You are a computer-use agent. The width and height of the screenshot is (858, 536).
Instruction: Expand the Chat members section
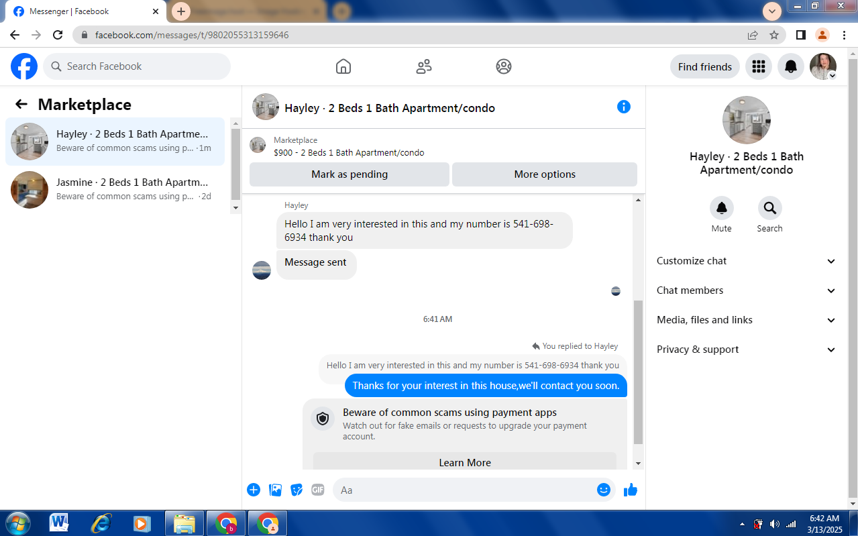[x=746, y=290]
